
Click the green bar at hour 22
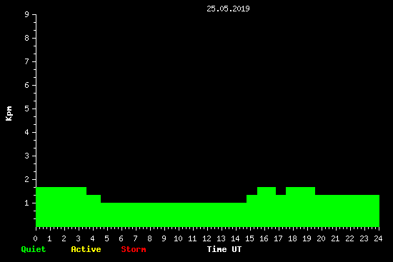tap(350, 211)
